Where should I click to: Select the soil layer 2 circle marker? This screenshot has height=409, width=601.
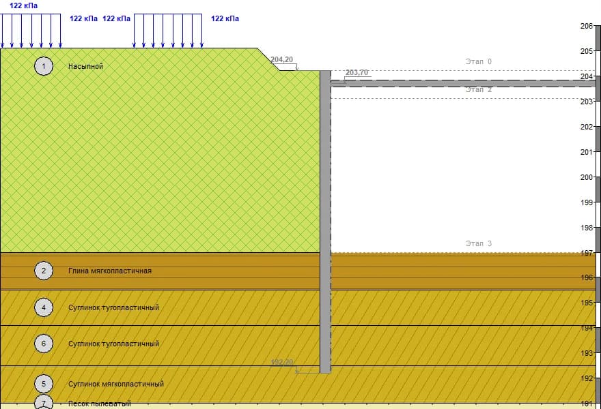(x=43, y=271)
